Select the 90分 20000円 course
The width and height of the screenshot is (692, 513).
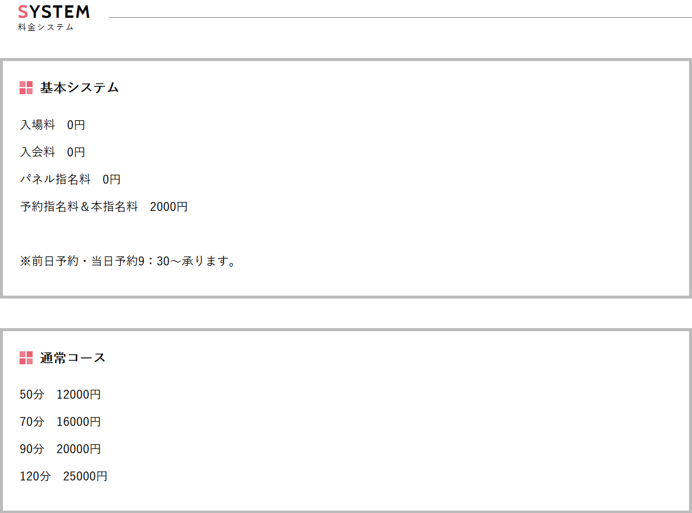coord(60,449)
